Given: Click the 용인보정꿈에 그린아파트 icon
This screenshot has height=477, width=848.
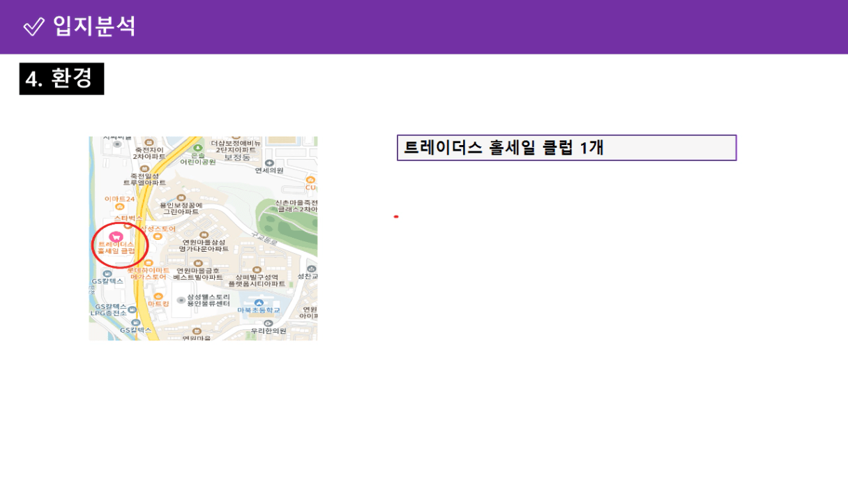Looking at the screenshot, I should (181, 198).
